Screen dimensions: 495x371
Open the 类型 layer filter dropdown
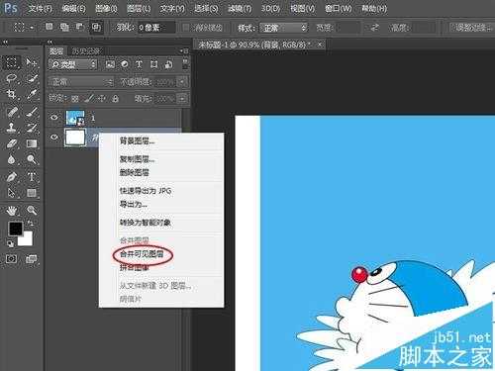point(73,64)
